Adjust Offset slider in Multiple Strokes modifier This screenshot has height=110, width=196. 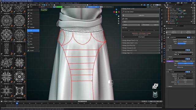coord(185,43)
